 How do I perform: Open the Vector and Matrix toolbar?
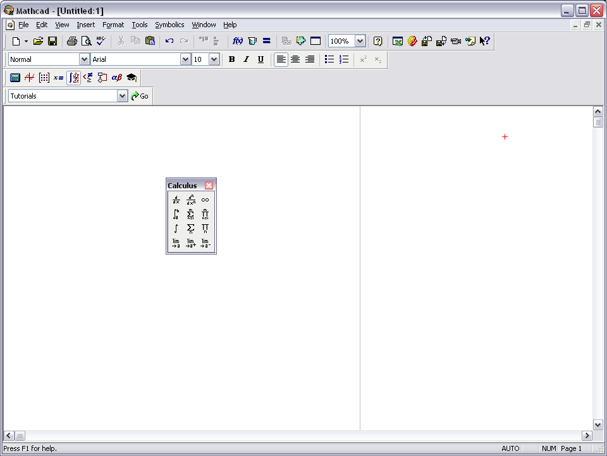coord(44,78)
